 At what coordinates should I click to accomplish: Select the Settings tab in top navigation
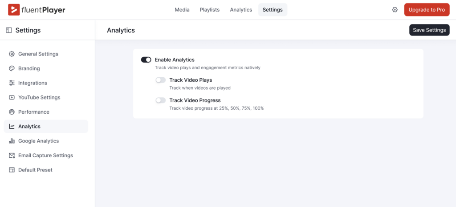[x=273, y=10]
